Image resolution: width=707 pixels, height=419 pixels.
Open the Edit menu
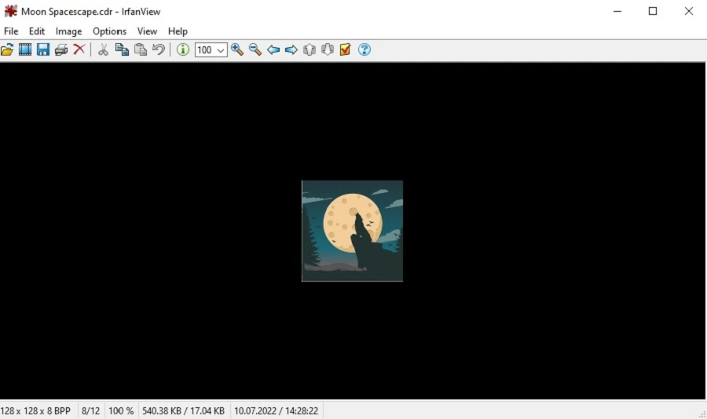pyautogui.click(x=36, y=31)
